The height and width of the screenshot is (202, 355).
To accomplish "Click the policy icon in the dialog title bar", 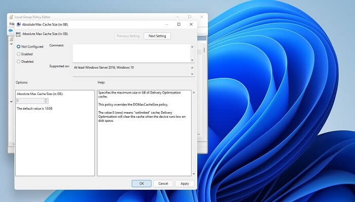I will click(x=19, y=24).
